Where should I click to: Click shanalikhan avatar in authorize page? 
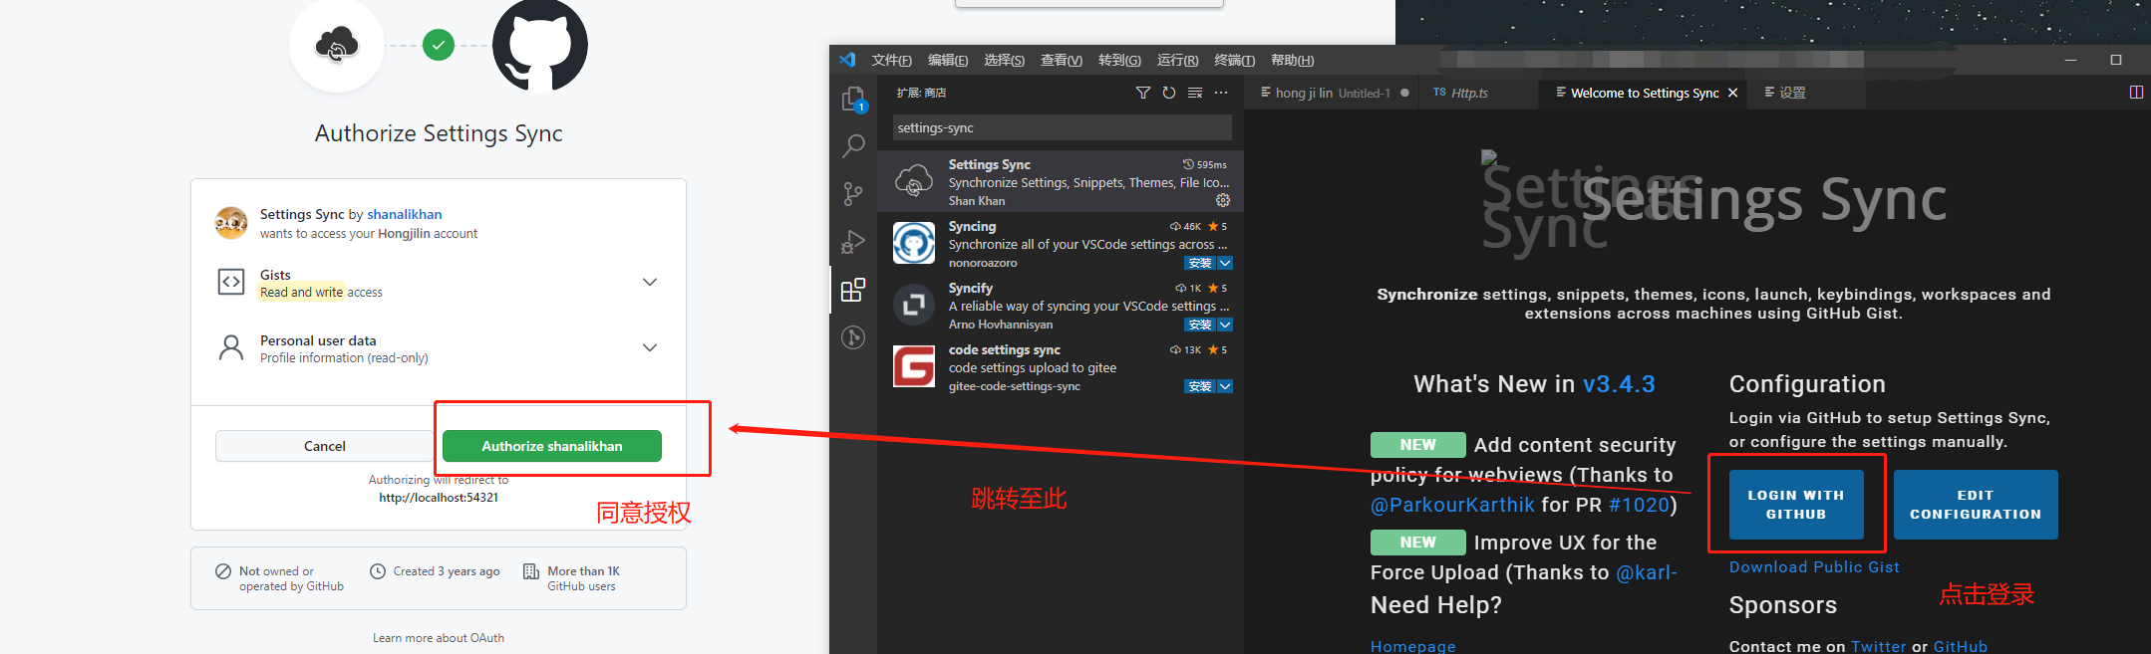click(231, 223)
